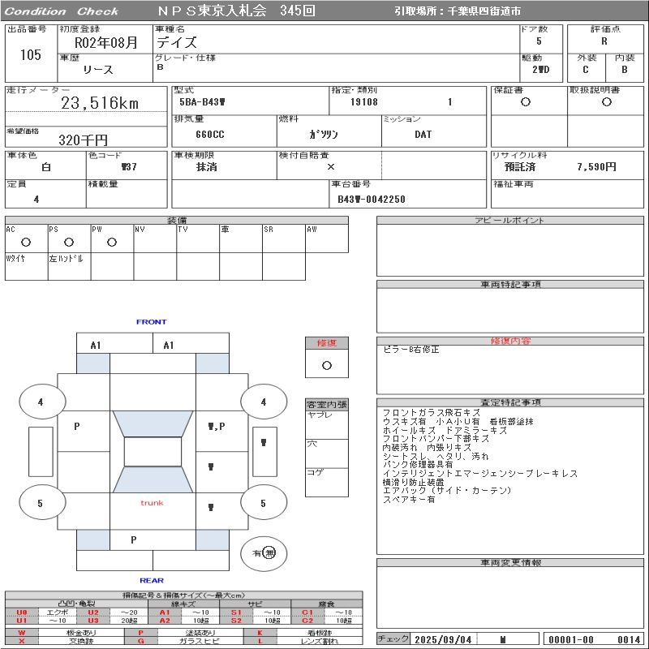This screenshot has height=649, width=649.
Task: Select the recycle fee 7,590円
Action: [596, 167]
